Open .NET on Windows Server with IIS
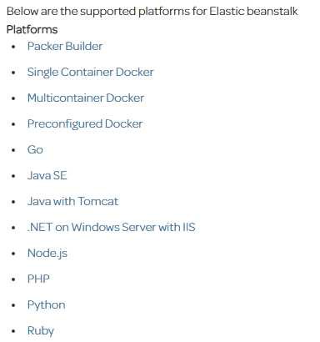This screenshot has height=342, width=320. pos(111,227)
